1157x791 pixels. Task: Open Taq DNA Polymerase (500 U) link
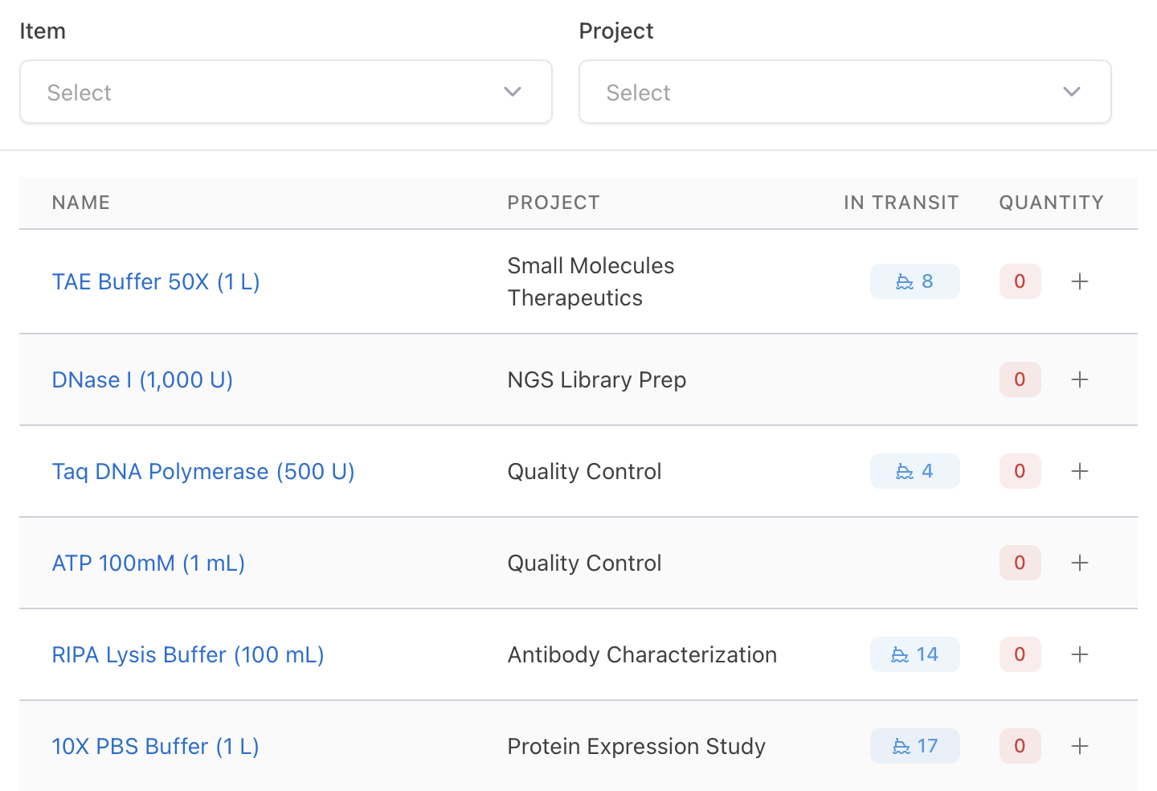click(x=203, y=472)
